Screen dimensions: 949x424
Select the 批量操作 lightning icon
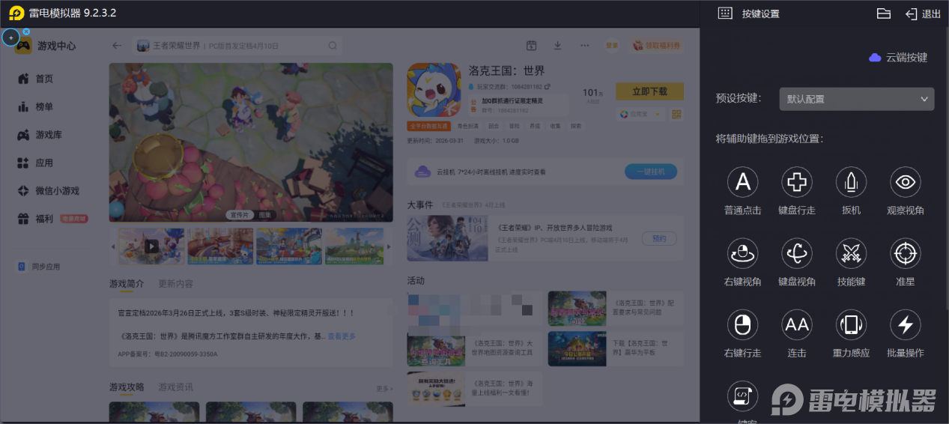[905, 324]
